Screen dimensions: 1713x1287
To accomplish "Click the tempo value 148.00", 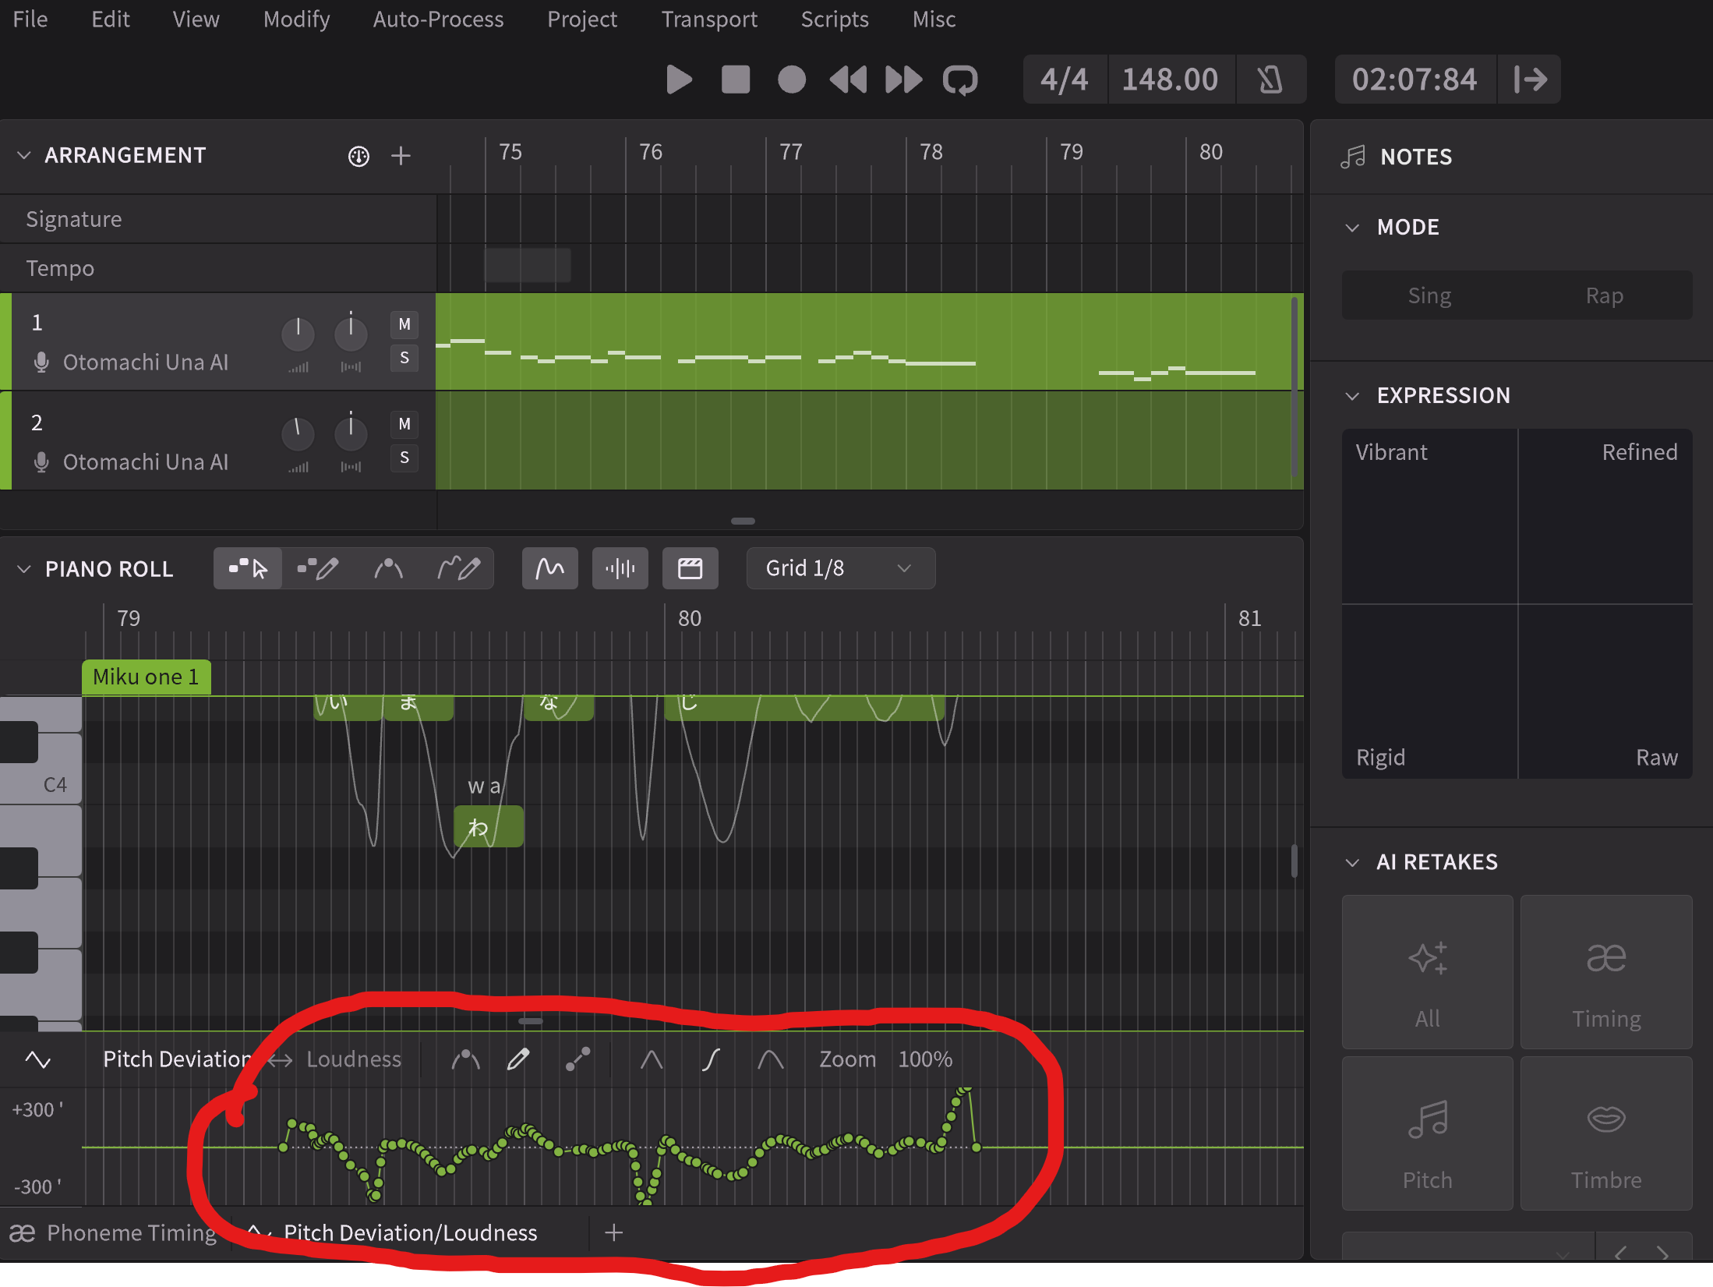I will [1169, 80].
